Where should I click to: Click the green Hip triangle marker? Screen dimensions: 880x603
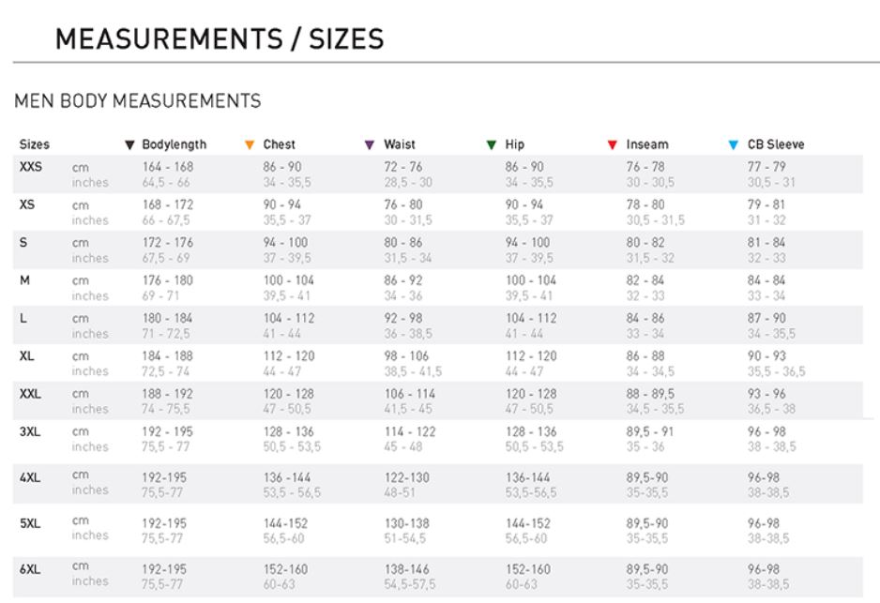pos(492,145)
